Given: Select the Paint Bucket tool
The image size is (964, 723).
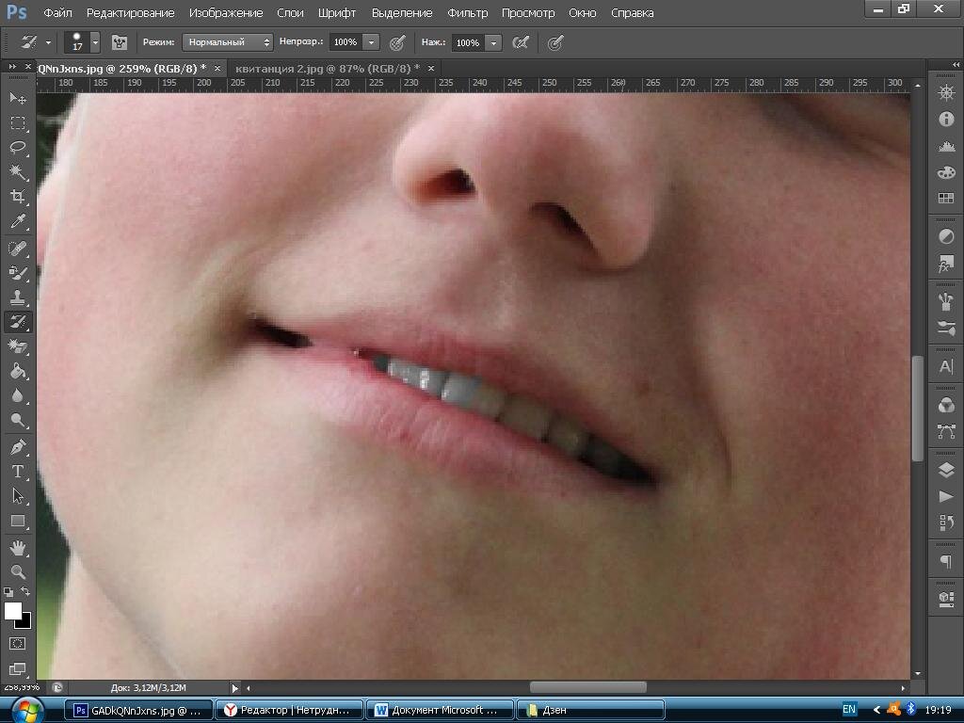Looking at the screenshot, I should [x=18, y=371].
